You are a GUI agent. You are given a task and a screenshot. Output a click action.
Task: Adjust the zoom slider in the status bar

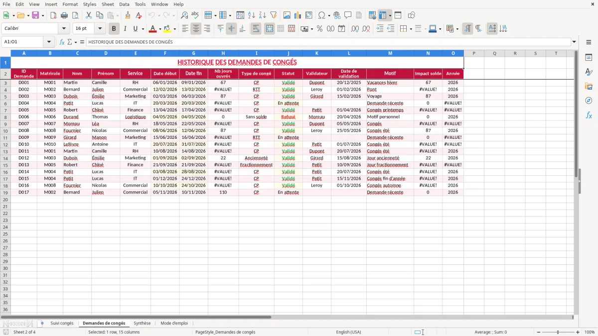tap(558, 332)
